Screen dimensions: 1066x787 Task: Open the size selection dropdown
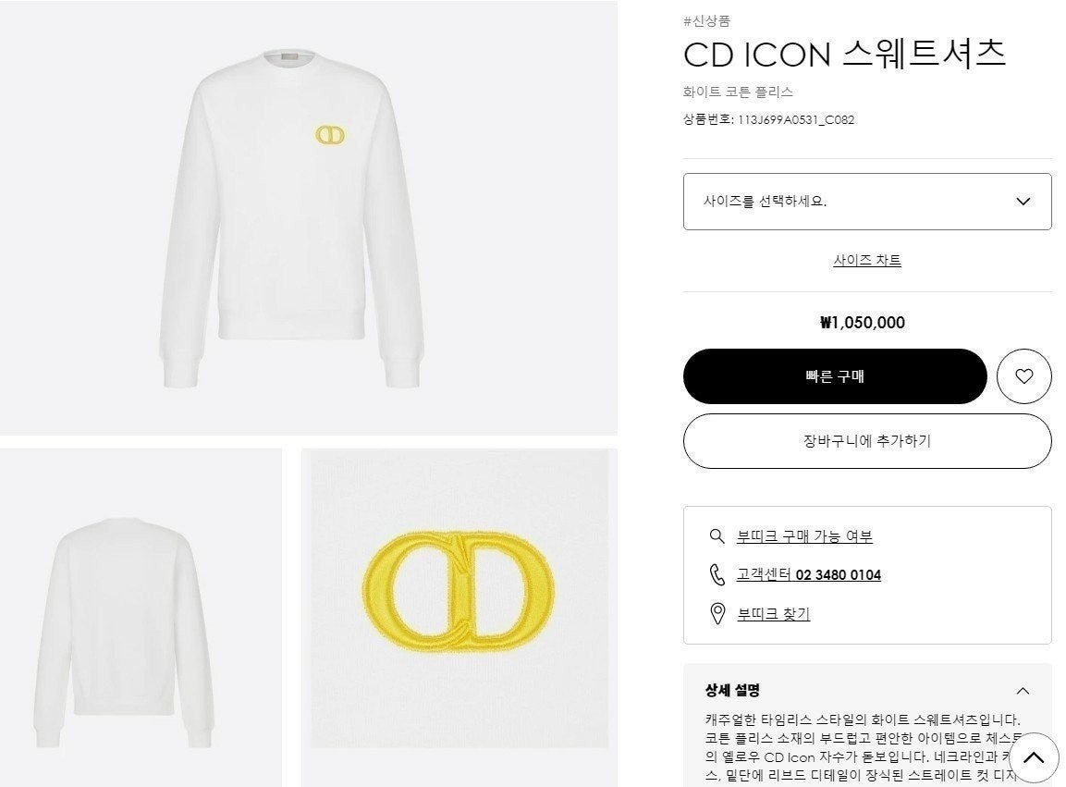[x=867, y=202]
